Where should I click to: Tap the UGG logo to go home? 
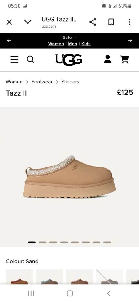click(69, 59)
